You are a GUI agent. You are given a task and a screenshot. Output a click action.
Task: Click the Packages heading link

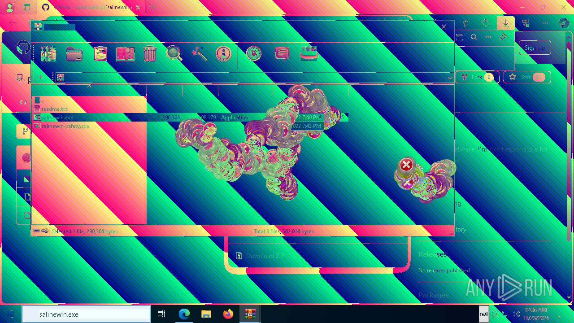[x=434, y=295]
